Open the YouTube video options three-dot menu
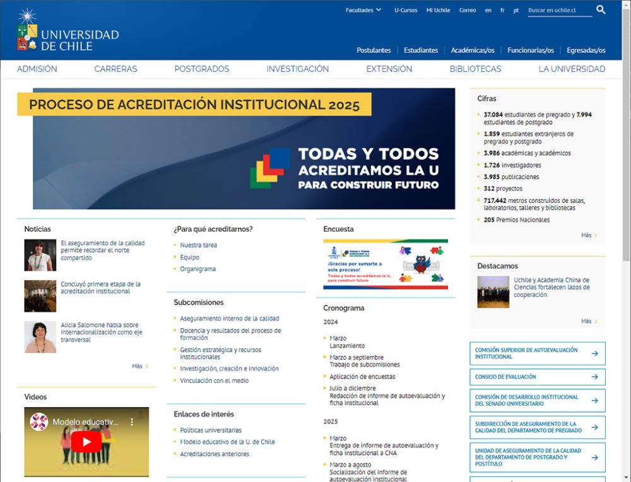This screenshot has width=631, height=482. click(x=131, y=423)
